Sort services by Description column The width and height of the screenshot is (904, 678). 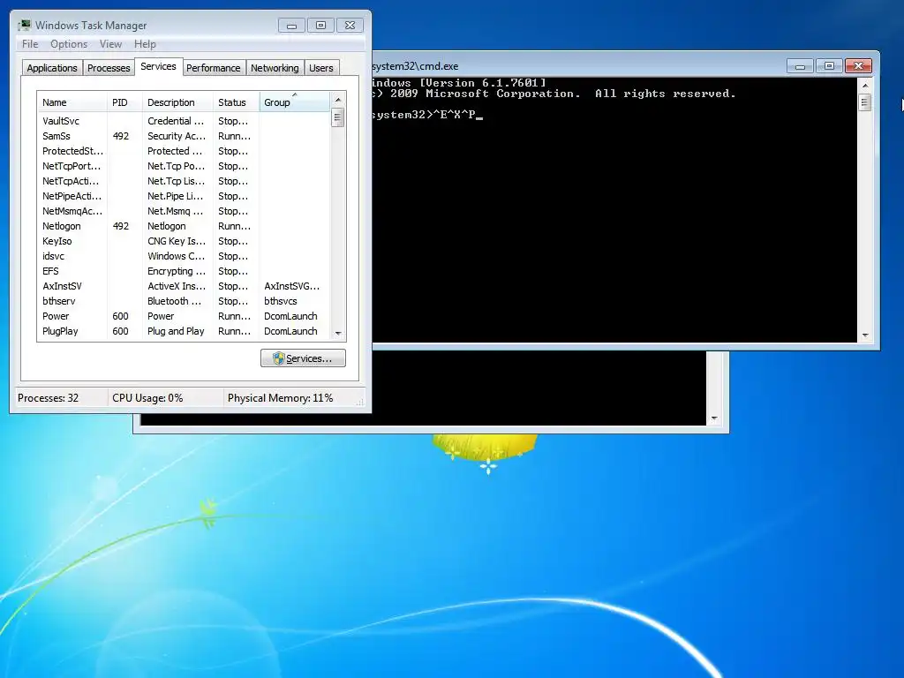pyautogui.click(x=177, y=102)
